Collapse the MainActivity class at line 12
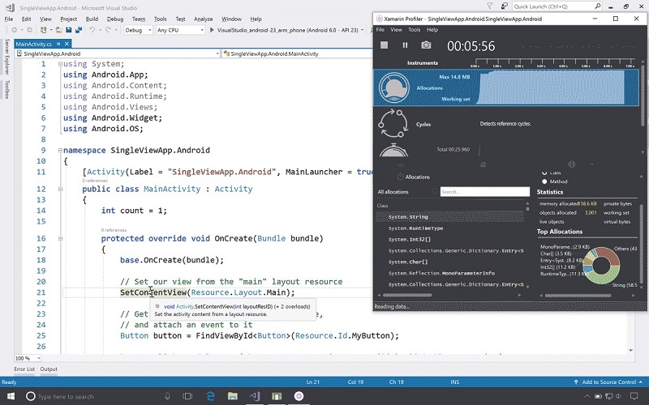The width and height of the screenshot is (649, 405). 60,190
